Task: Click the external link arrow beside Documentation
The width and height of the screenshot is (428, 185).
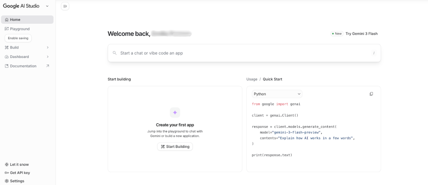Action: click(x=48, y=66)
